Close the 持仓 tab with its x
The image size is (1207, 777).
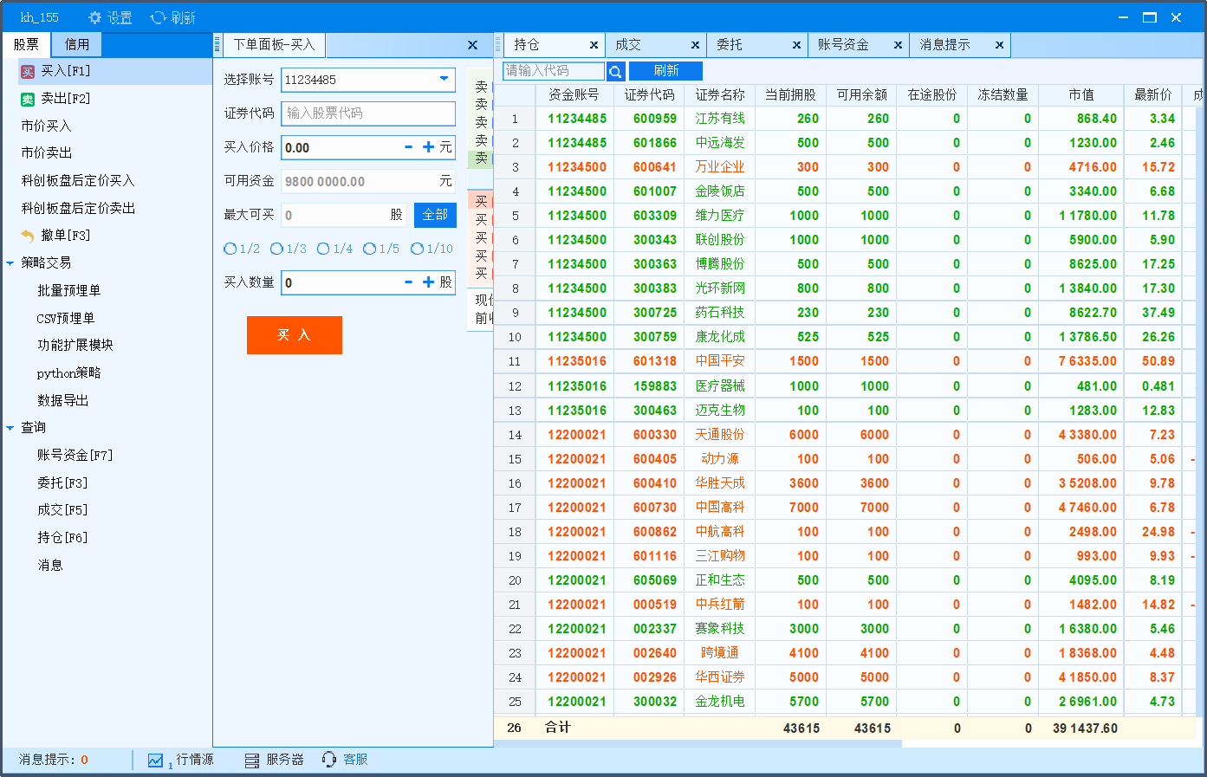(594, 45)
